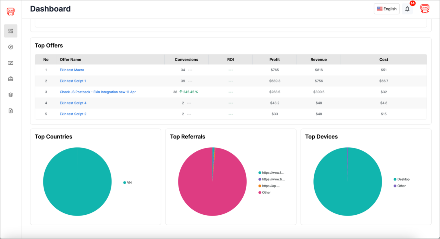Viewport: 440px width, 239px height.
Task: Open the notification bell with 14 alerts
Action: pyautogui.click(x=407, y=9)
